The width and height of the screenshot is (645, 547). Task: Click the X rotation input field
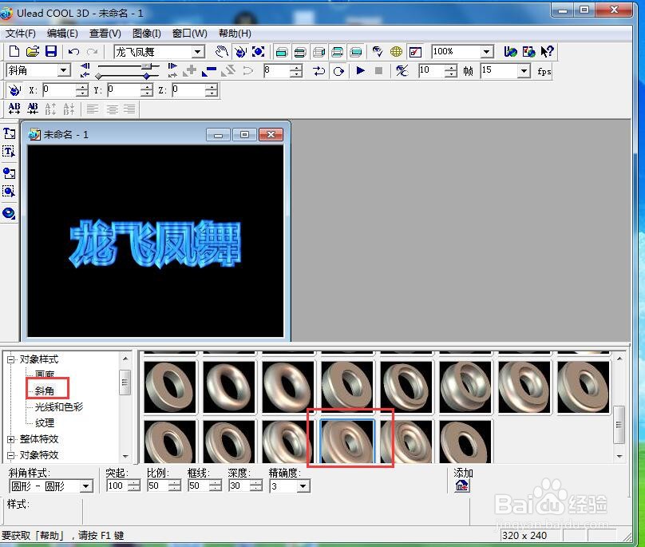(x=59, y=89)
